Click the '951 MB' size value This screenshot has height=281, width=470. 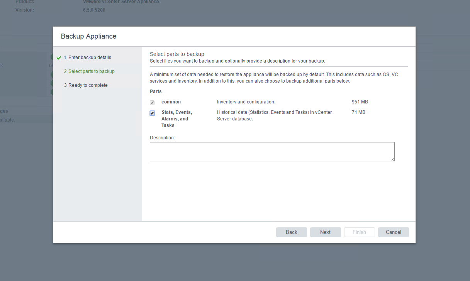(360, 102)
